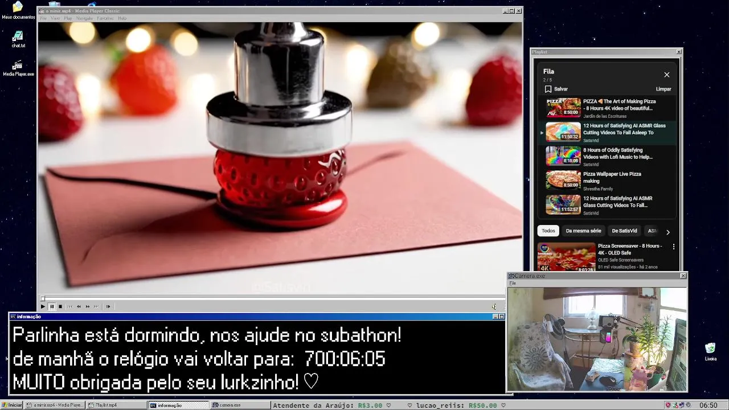
Task: Select 8 Hours Oddly Satisfying video thumbnail
Action: point(563,155)
